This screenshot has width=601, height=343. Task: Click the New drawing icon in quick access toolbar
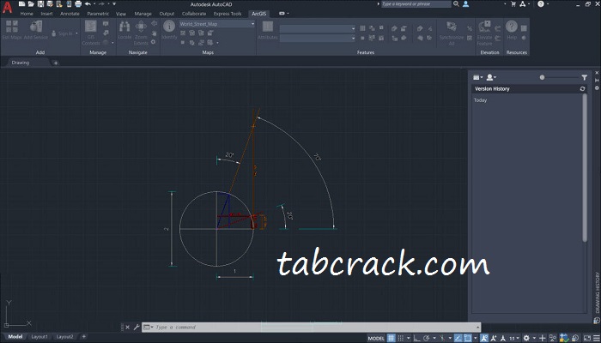[x=21, y=4]
